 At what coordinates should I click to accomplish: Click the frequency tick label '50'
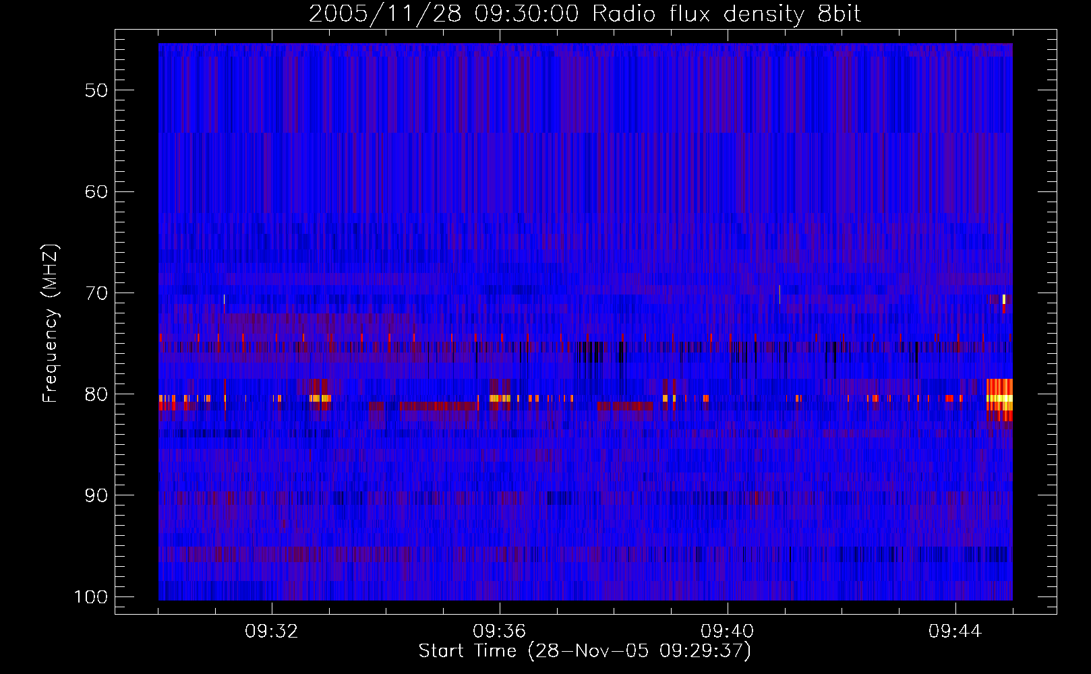point(96,90)
